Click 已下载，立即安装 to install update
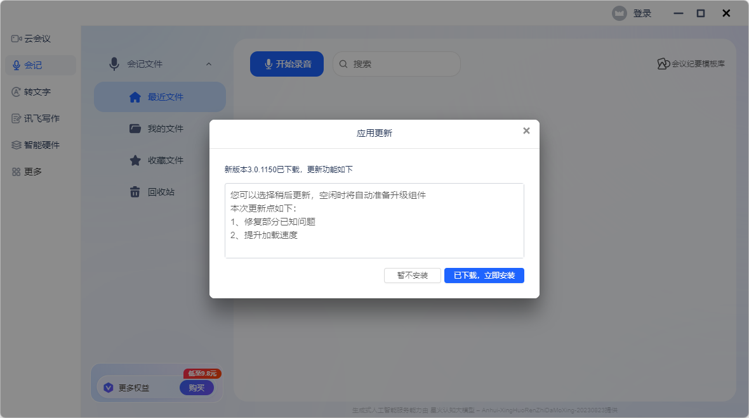The image size is (749, 418). [x=484, y=275]
